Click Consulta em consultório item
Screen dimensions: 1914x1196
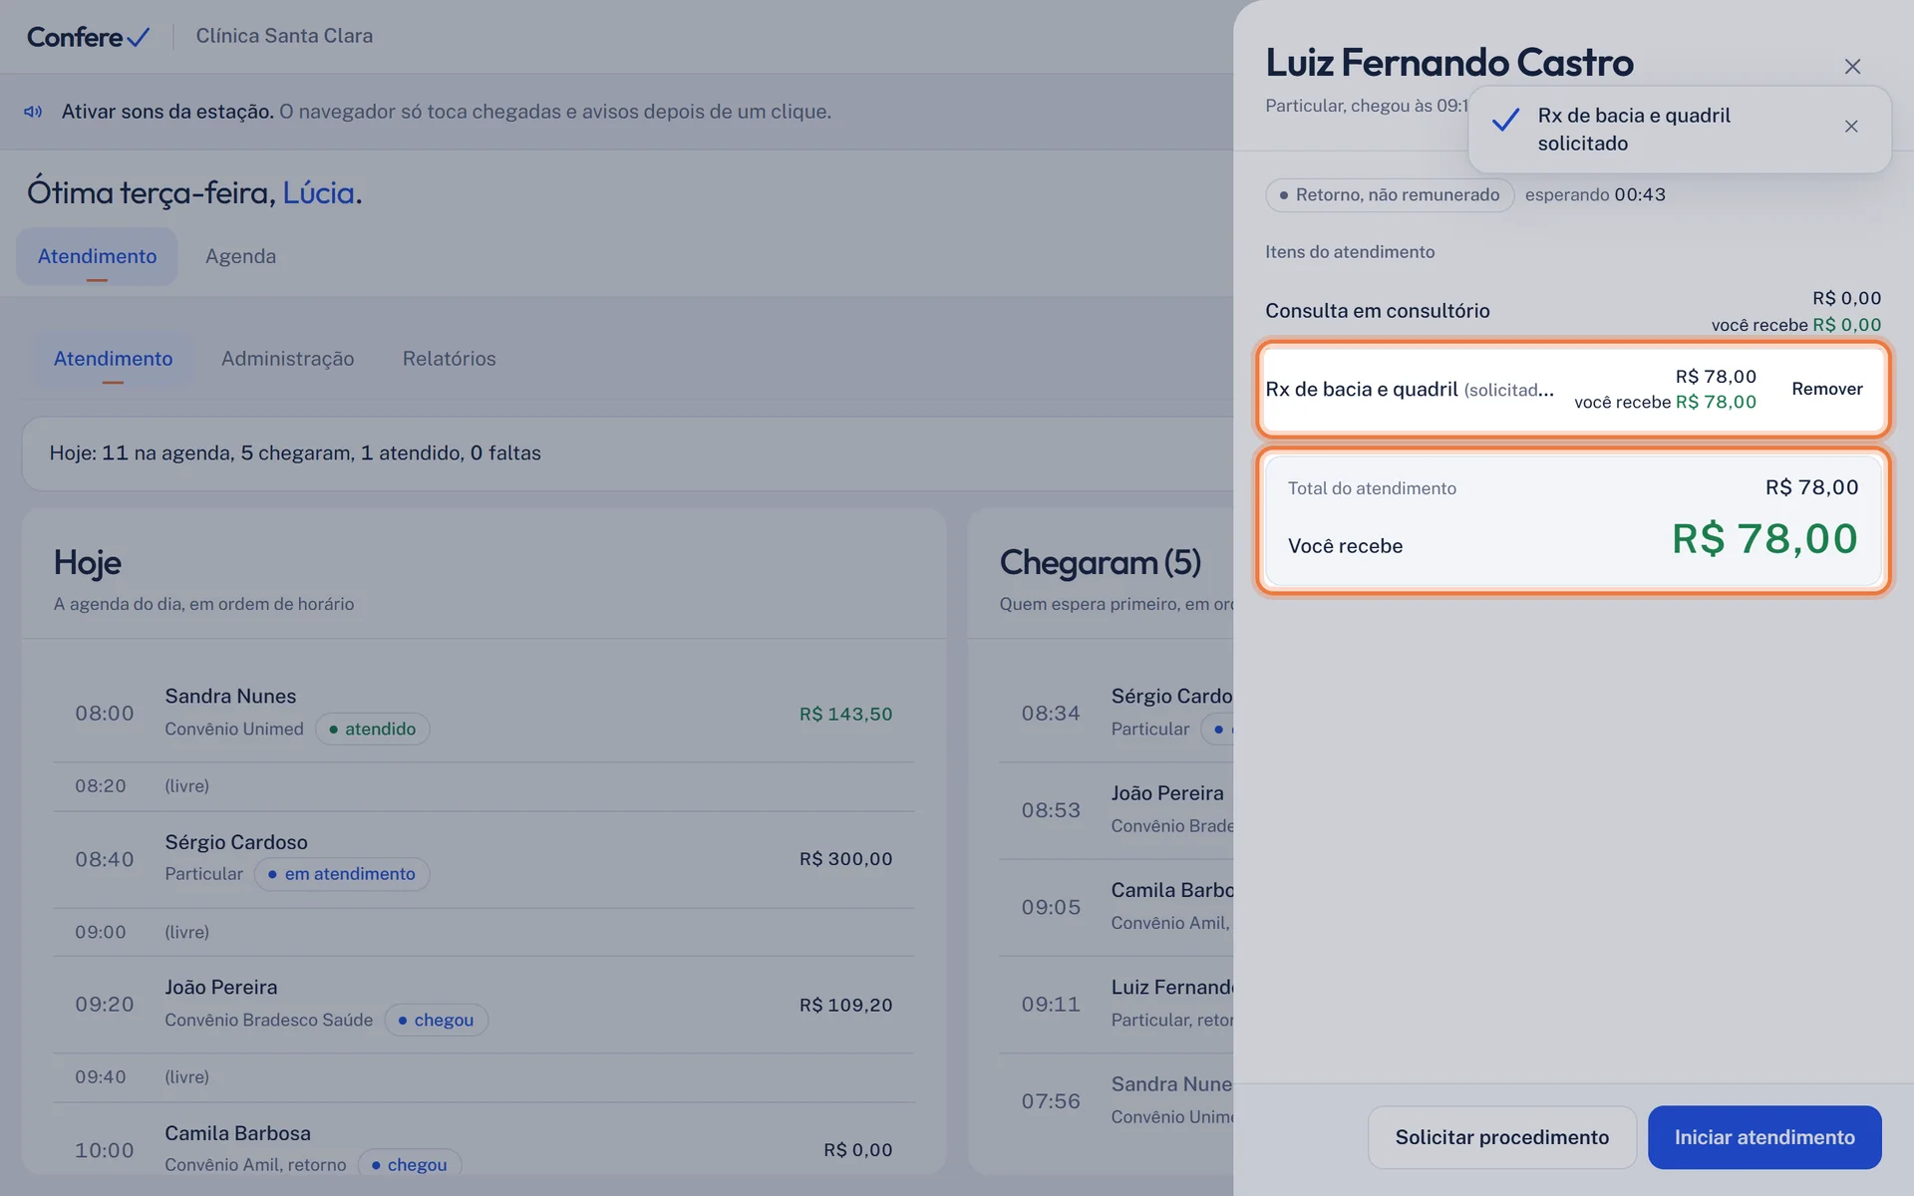(1573, 311)
